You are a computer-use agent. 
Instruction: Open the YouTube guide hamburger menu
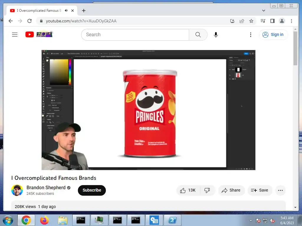tap(15, 35)
